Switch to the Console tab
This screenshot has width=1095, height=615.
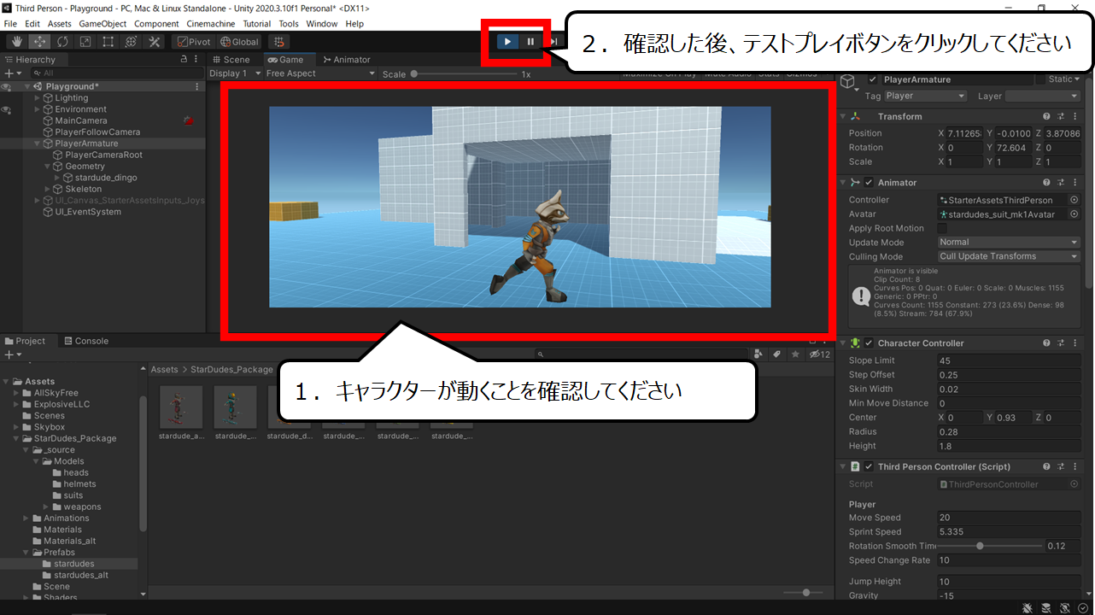tap(85, 341)
